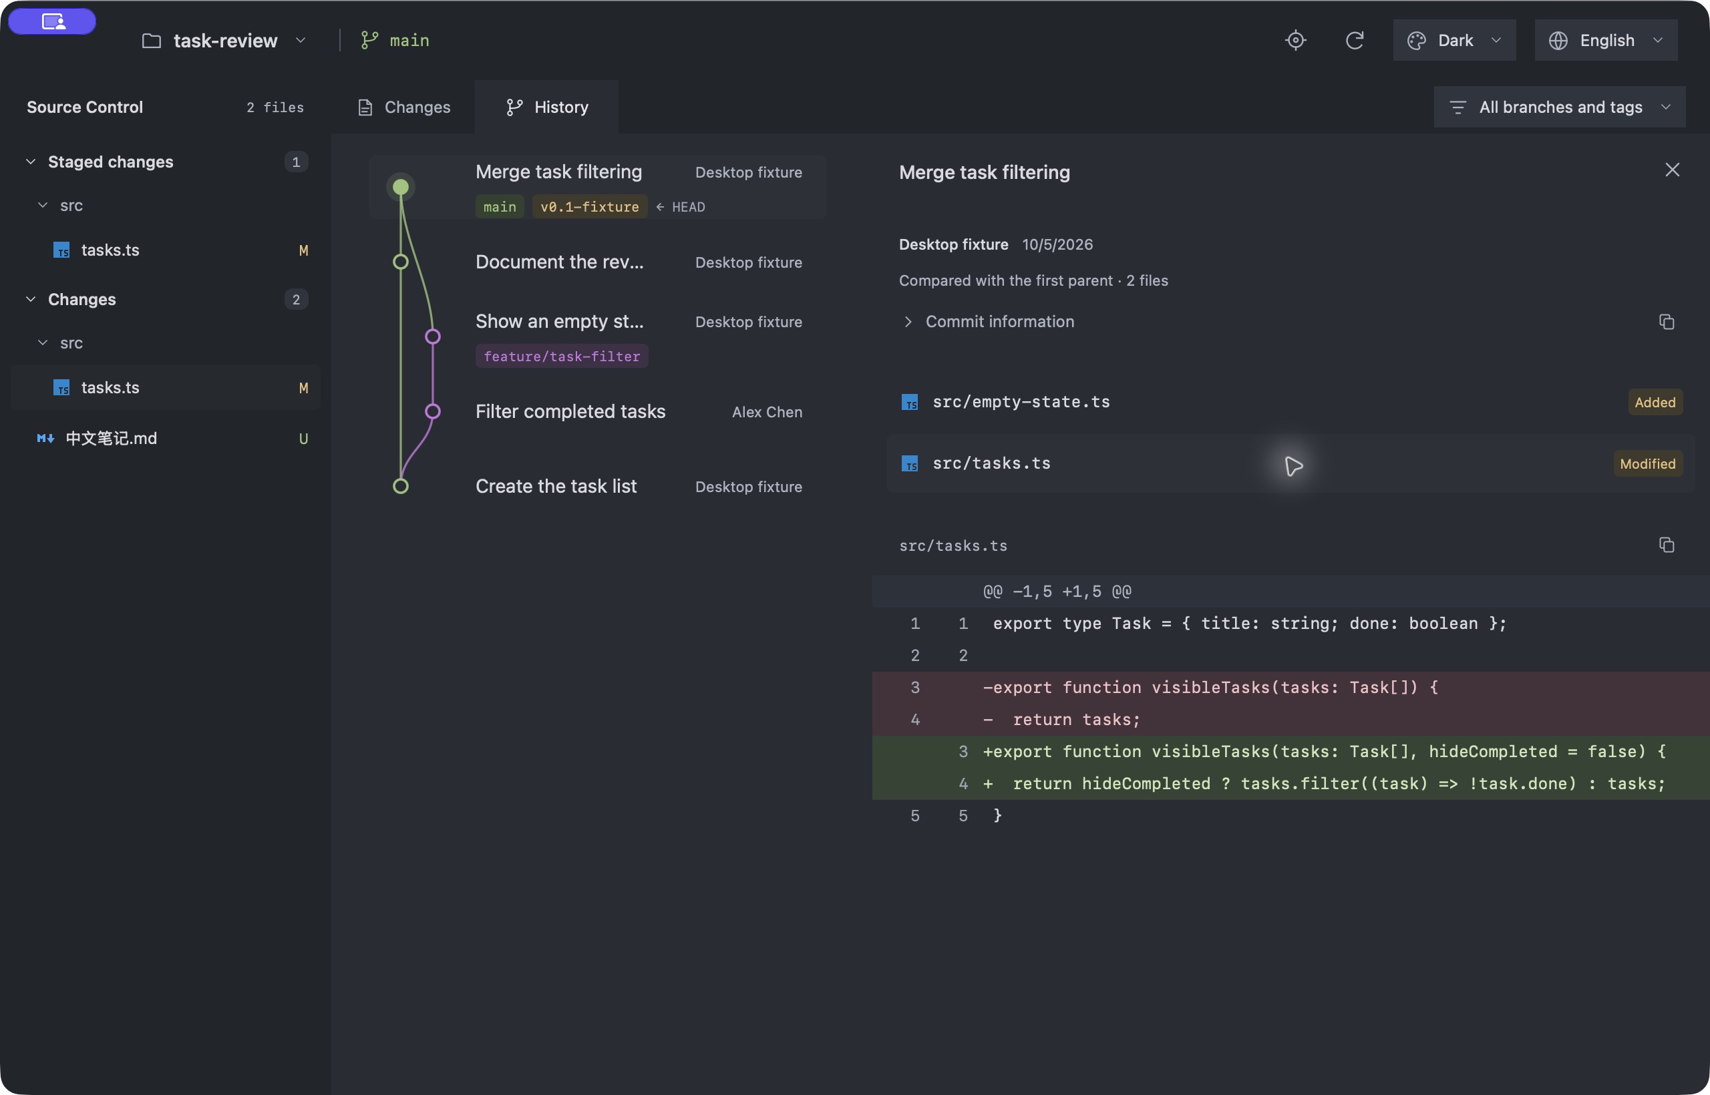Switch to the Changes tab
This screenshot has width=1710, height=1095.
pos(403,107)
